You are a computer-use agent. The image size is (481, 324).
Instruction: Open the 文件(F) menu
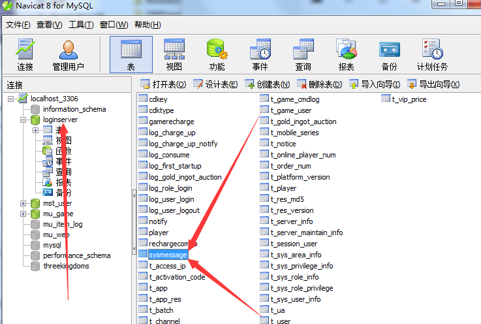click(18, 25)
